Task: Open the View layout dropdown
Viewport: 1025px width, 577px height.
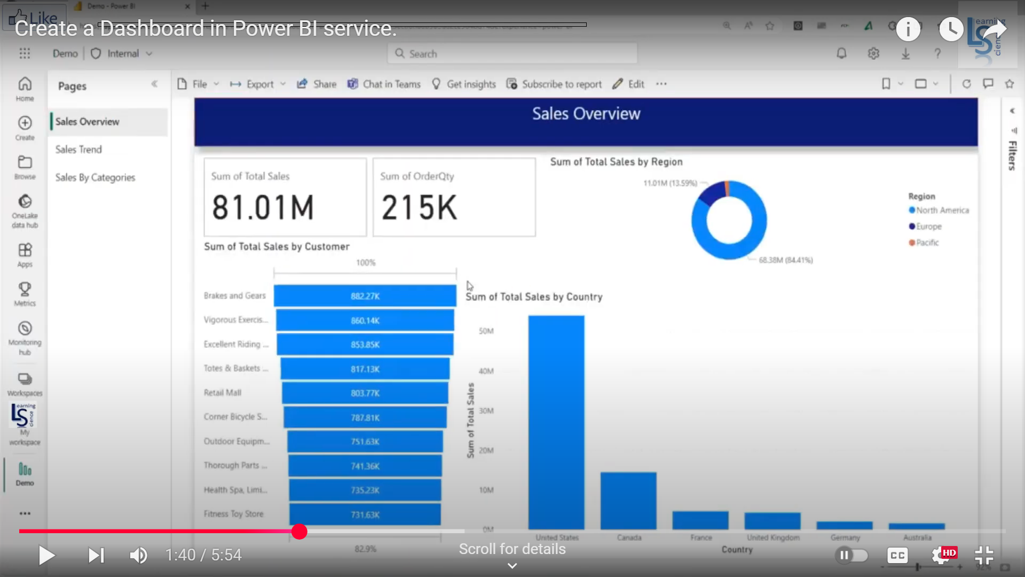Action: point(926,84)
